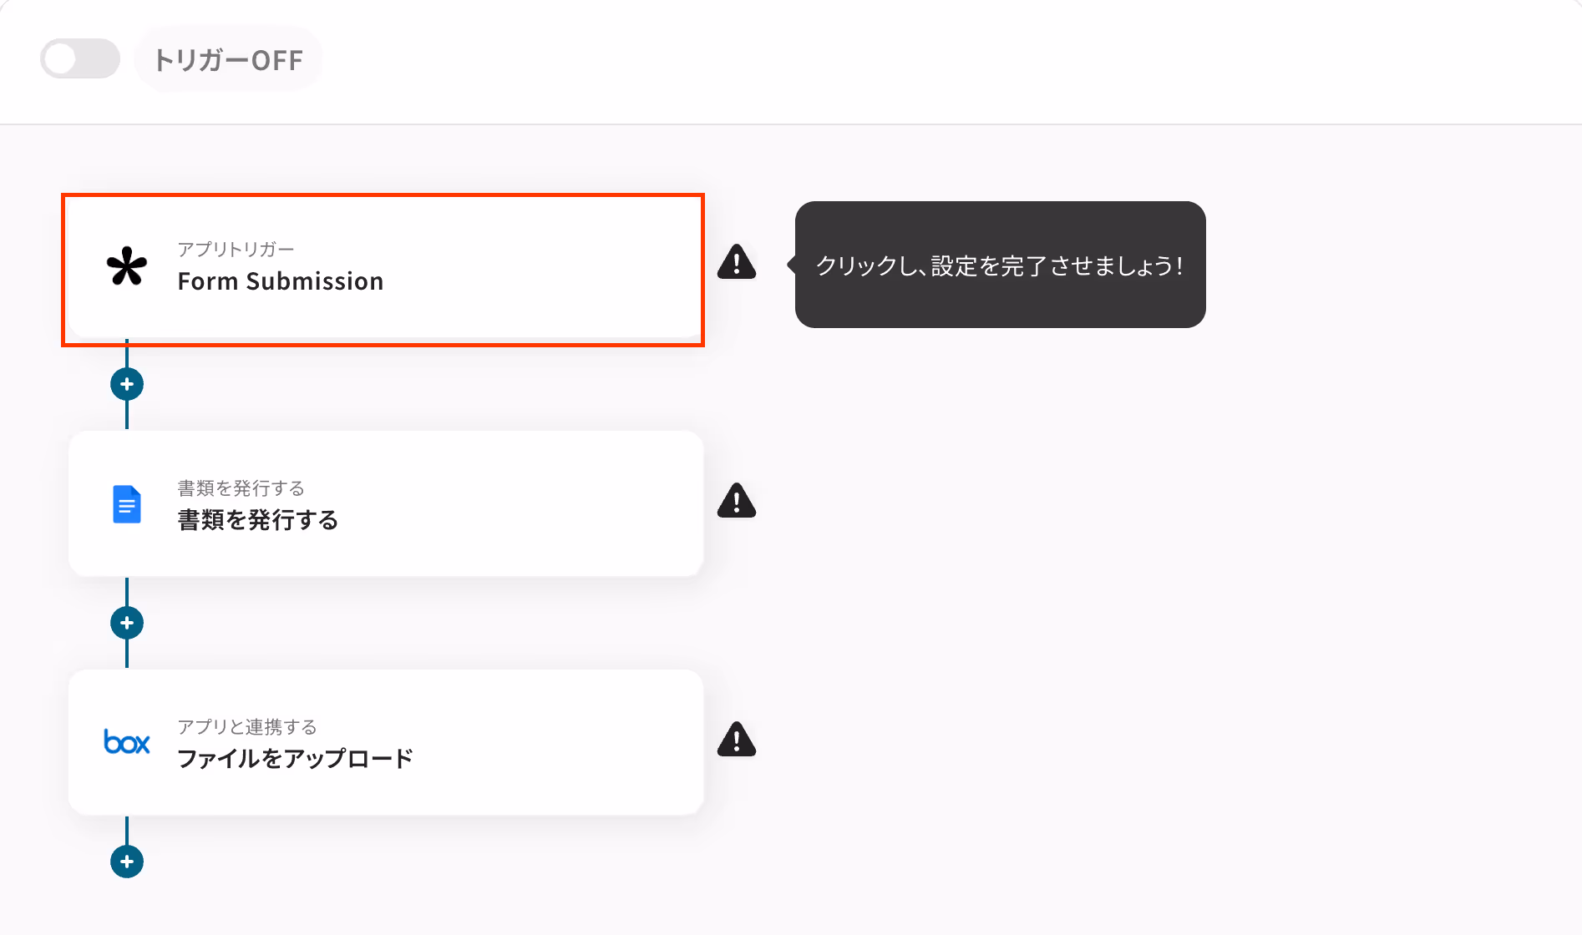Viewport: 1582px width, 935px height.
Task: Click the warning triangle next to 書類を発行する
Action: 737,501
